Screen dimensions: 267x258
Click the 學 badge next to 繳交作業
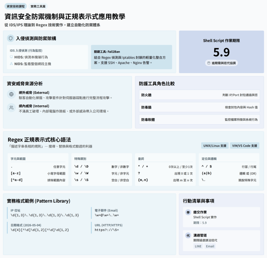[188, 212]
